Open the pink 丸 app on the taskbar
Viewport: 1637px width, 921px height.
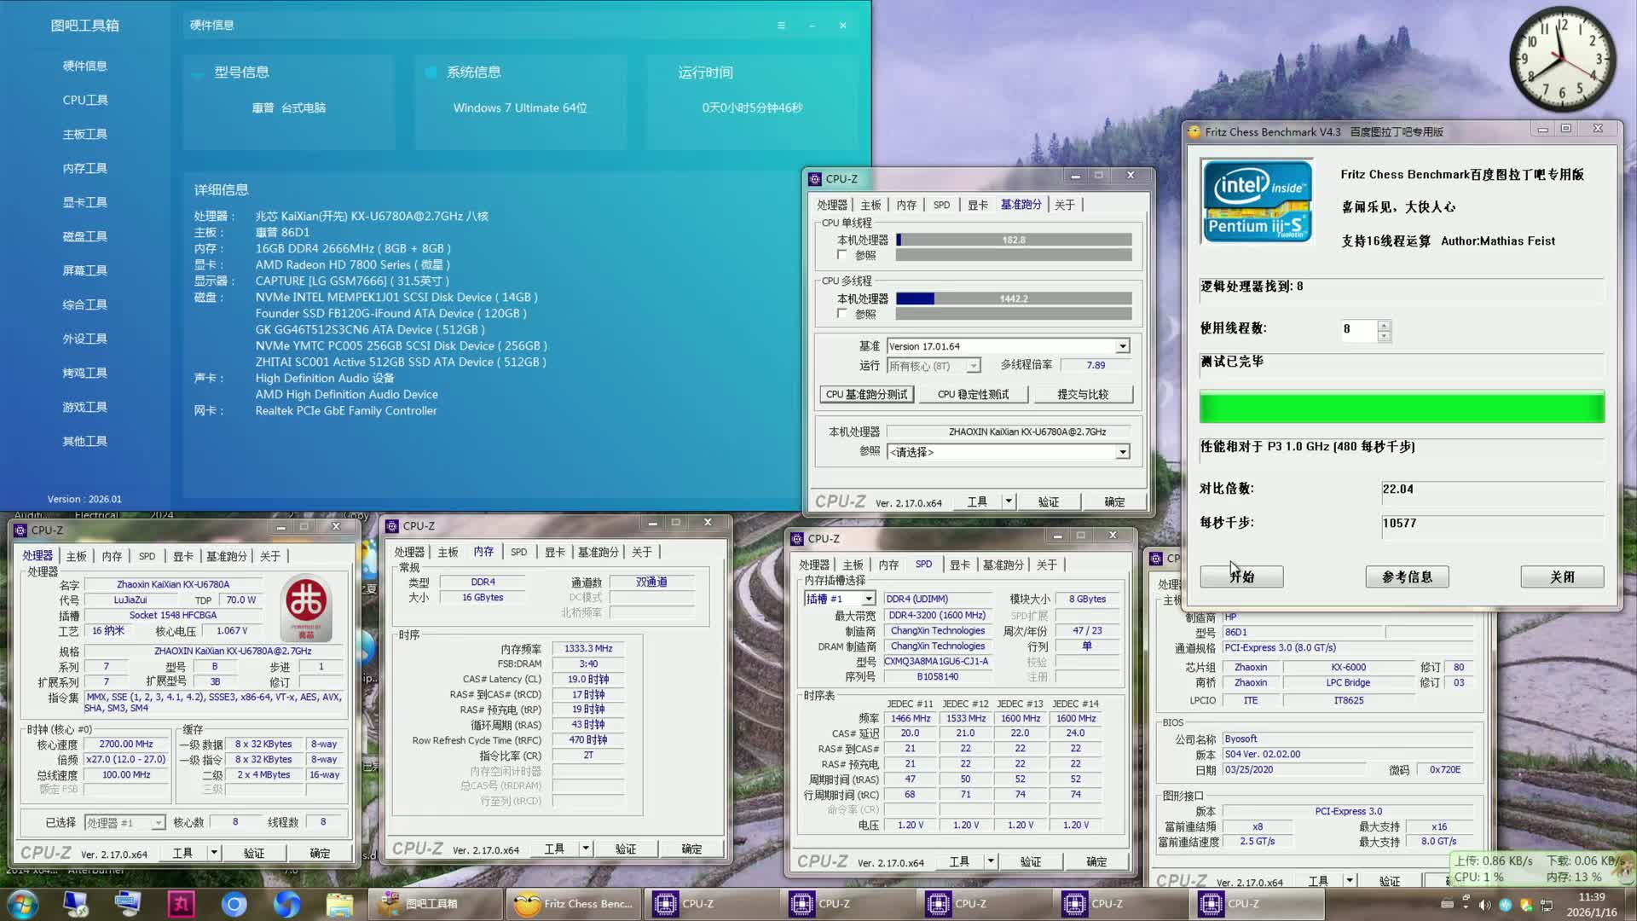click(x=181, y=904)
